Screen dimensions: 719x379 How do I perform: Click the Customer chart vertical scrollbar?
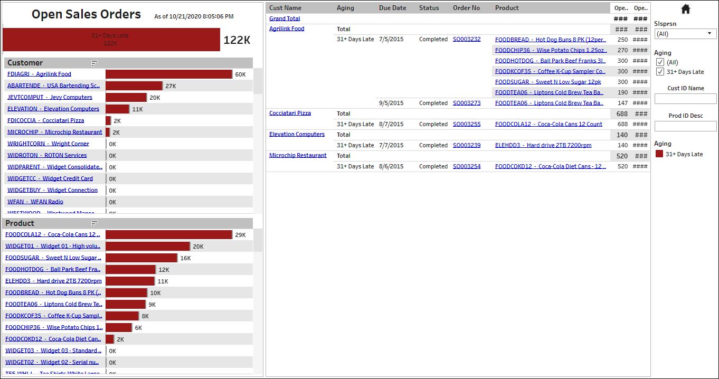[x=258, y=81]
